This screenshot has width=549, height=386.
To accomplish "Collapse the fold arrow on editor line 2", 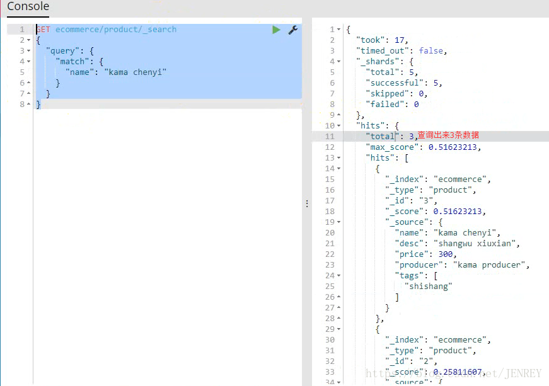I will click(x=29, y=40).
